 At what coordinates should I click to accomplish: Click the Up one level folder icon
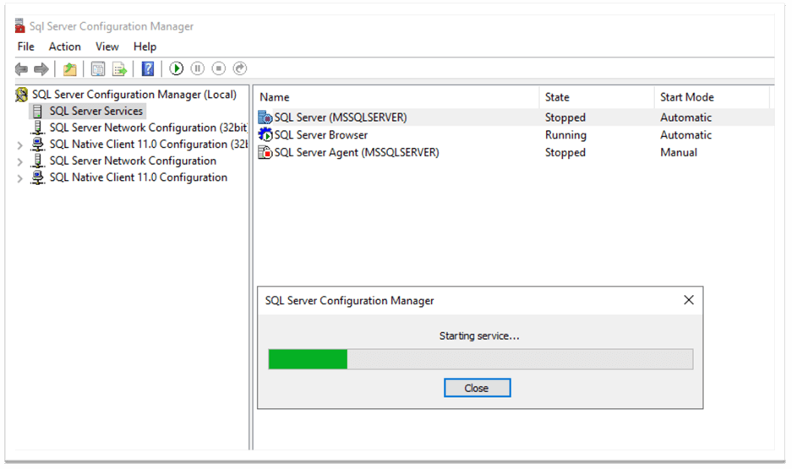(69, 68)
